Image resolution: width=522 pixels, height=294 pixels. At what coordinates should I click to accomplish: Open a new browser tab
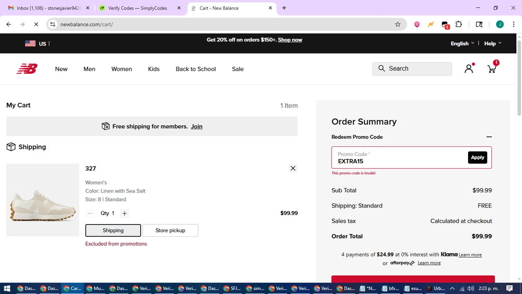click(284, 8)
